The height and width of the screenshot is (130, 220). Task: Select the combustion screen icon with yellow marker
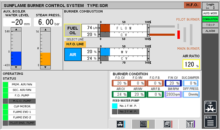pyautogui.click(x=143, y=124)
